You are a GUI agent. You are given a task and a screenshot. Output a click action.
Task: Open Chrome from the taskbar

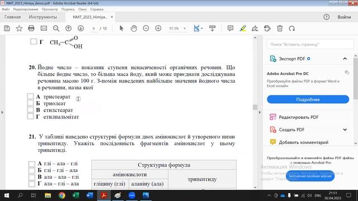pos(62,195)
